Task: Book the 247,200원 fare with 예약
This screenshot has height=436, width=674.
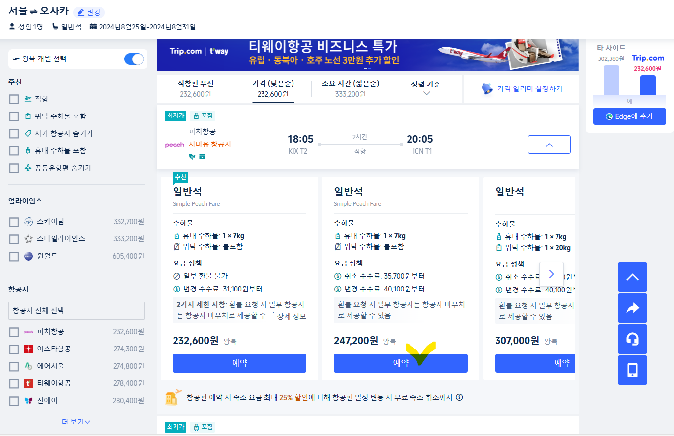Action: coord(401,363)
